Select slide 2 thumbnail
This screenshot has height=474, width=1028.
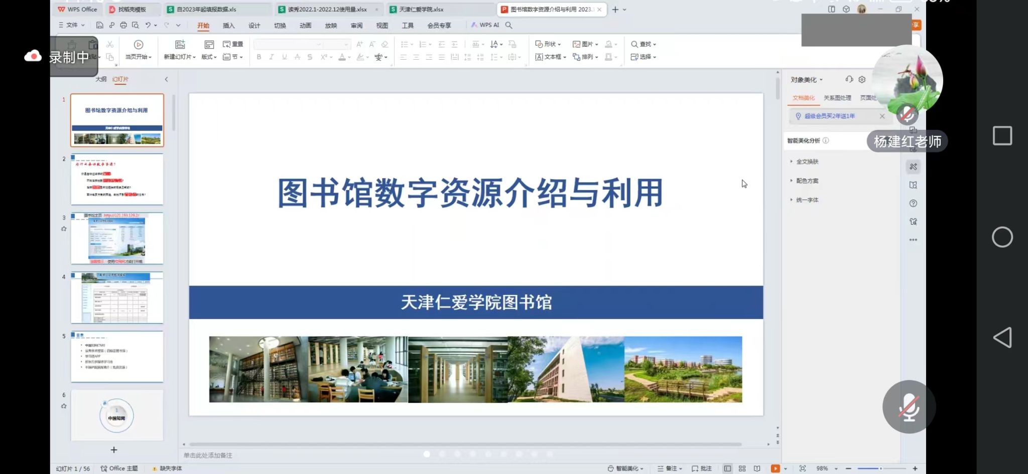(117, 179)
